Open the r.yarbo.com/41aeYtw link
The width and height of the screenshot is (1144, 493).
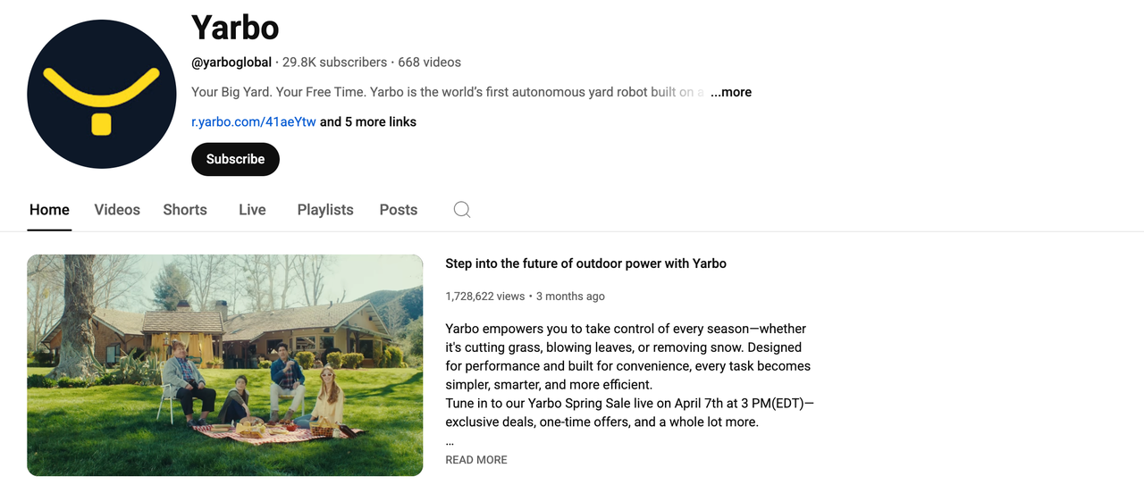pyautogui.click(x=254, y=121)
